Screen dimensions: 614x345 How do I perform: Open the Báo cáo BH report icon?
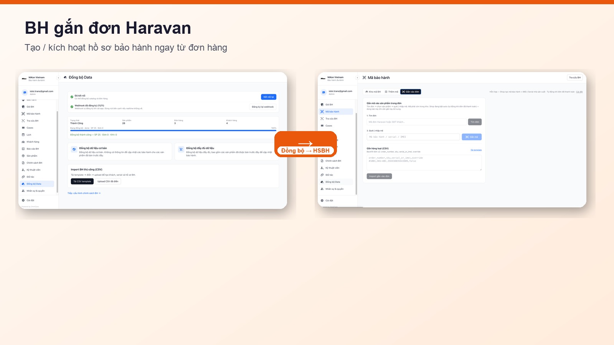[23, 149]
